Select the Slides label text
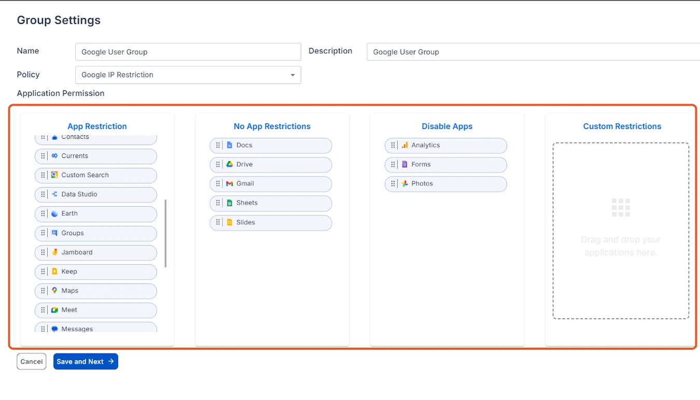This screenshot has width=700, height=400. pos(246,222)
